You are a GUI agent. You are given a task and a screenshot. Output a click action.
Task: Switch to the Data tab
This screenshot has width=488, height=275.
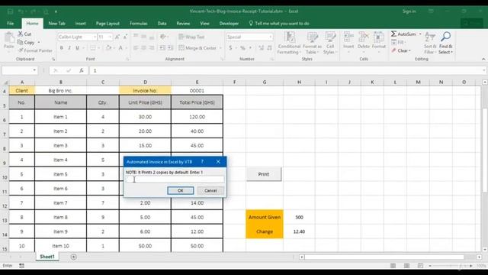coord(162,24)
